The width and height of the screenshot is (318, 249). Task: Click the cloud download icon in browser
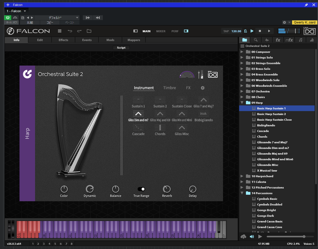pyautogui.click(x=243, y=237)
